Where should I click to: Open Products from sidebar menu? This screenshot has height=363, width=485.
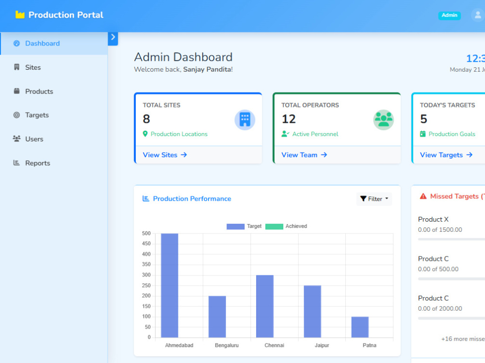point(54,91)
